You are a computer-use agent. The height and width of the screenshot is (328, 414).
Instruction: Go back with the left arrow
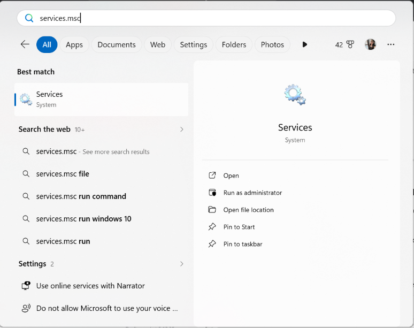[x=25, y=44]
